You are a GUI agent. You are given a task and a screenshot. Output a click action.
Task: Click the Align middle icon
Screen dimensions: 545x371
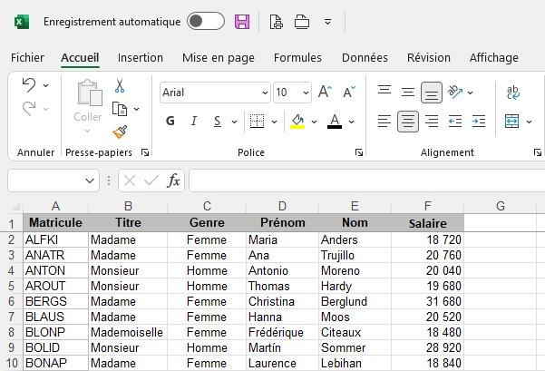[x=408, y=93]
